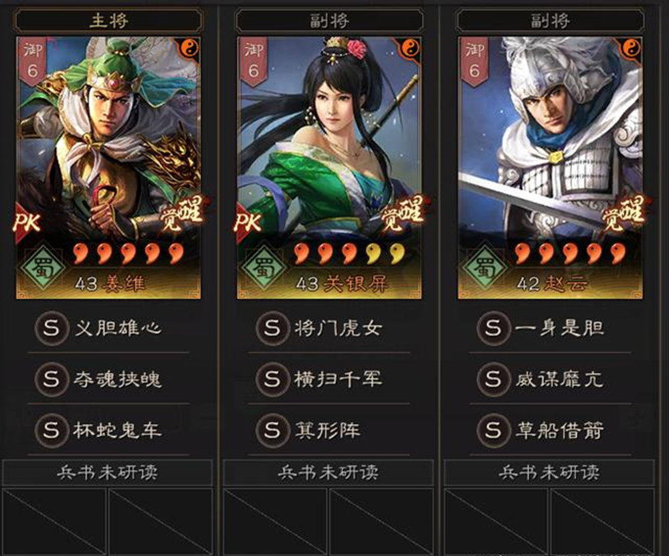Tap the 蜀 faction emblem on 赵云's card
Viewport: 669px width, 556px height.
click(486, 268)
